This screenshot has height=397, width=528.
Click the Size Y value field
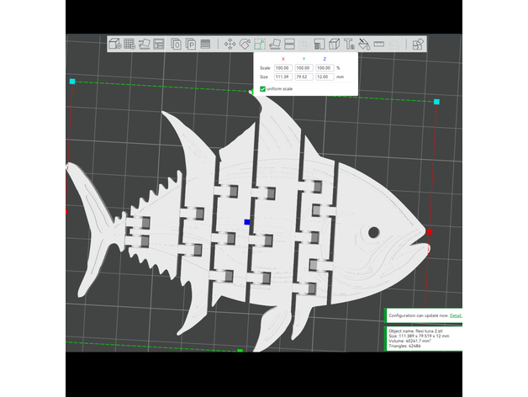pos(303,77)
